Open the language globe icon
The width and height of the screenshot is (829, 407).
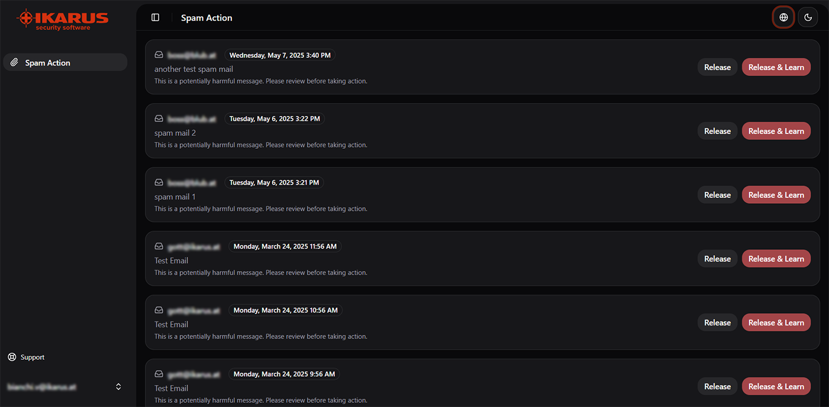[x=783, y=18]
